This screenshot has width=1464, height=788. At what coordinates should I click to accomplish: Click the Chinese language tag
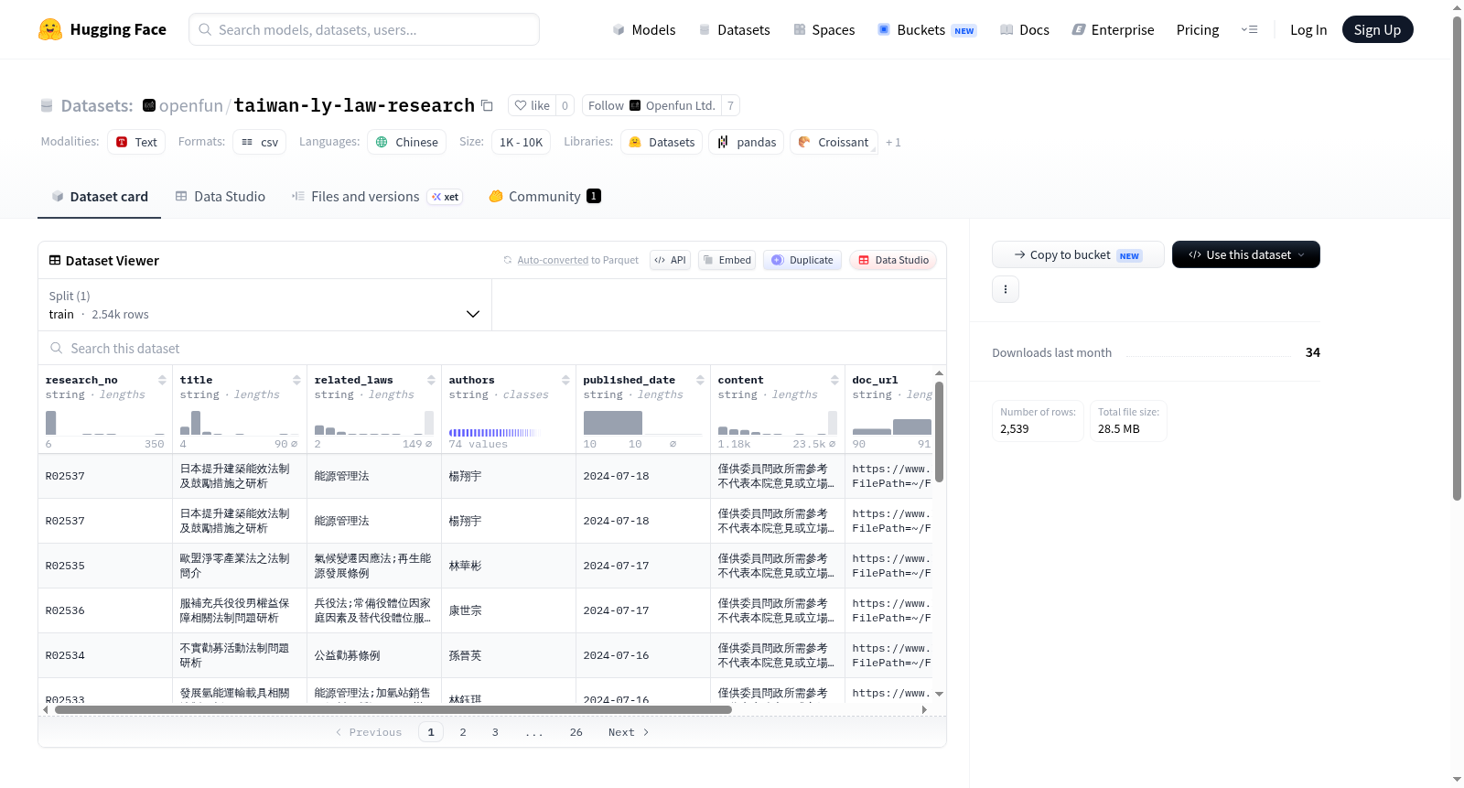[407, 142]
